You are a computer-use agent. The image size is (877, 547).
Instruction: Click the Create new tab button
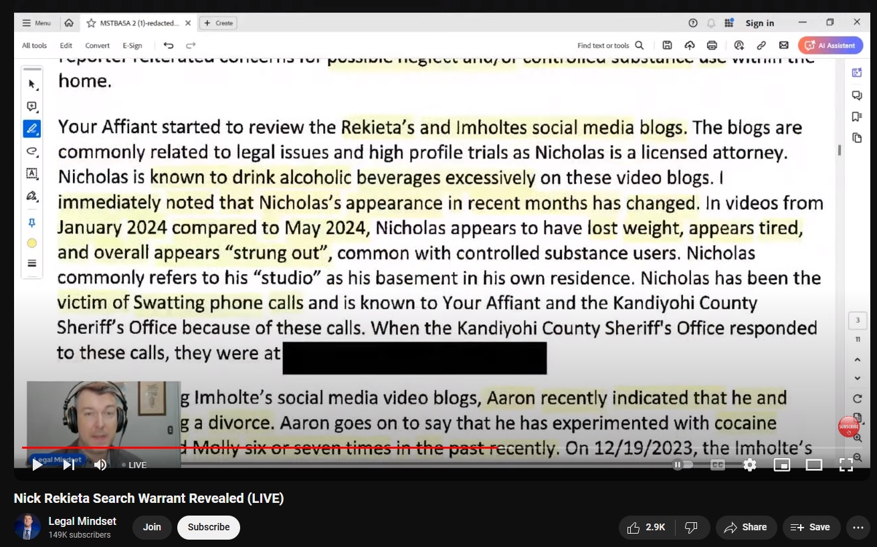pos(218,23)
